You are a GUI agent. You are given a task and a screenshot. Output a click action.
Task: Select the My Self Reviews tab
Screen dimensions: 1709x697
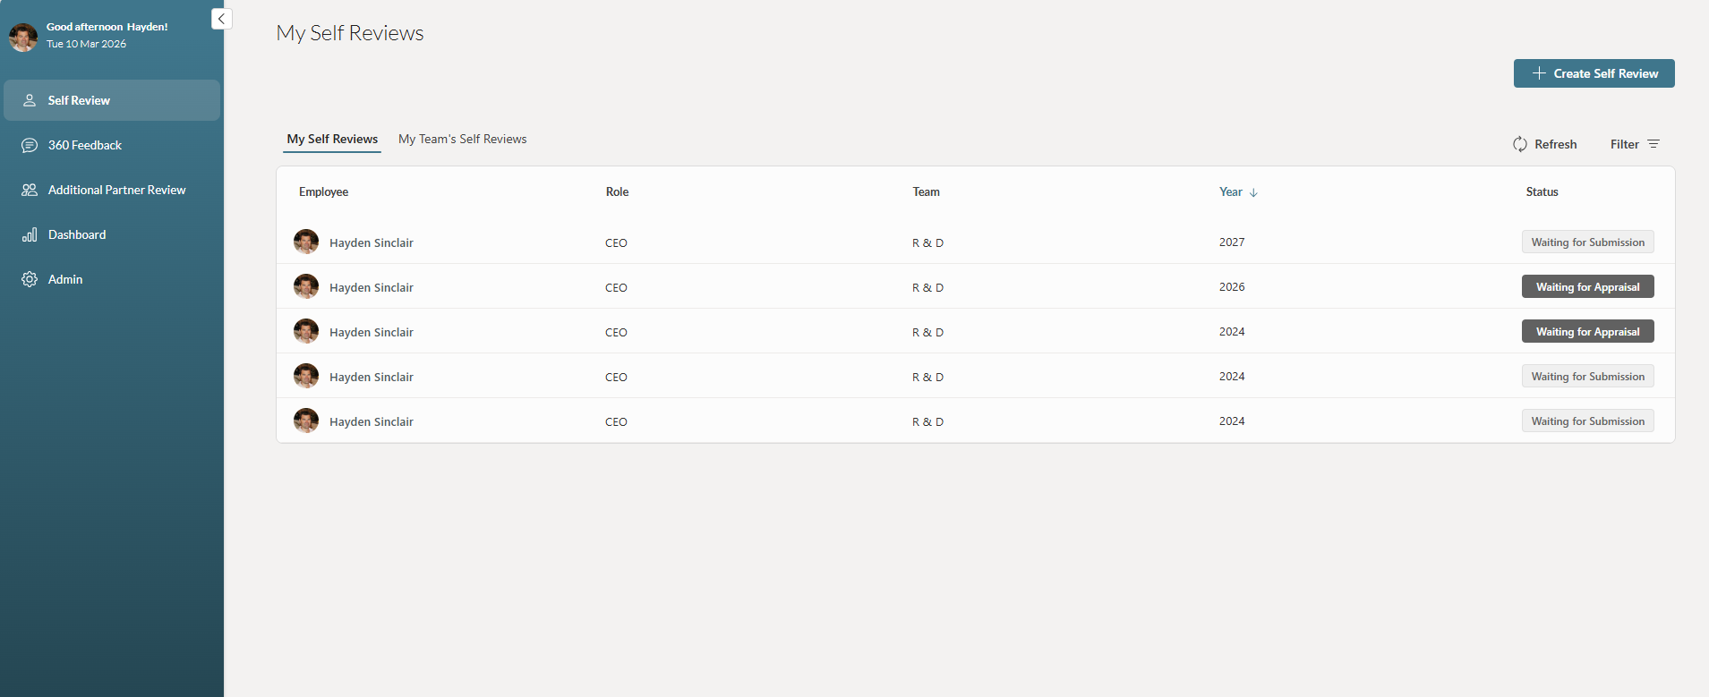click(x=332, y=140)
